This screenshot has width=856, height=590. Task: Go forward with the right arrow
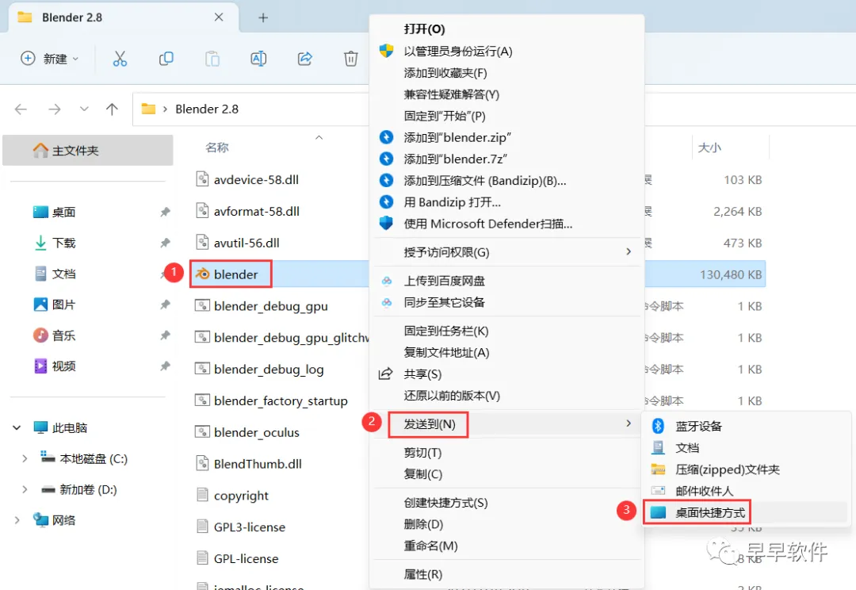[54, 109]
